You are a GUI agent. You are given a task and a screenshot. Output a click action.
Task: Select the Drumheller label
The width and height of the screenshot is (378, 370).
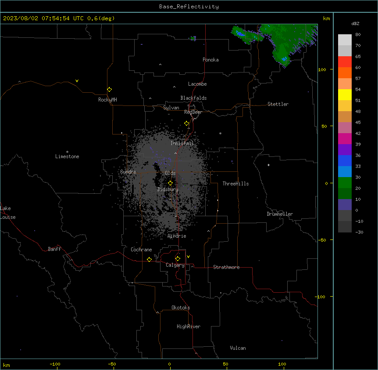[x=280, y=214]
